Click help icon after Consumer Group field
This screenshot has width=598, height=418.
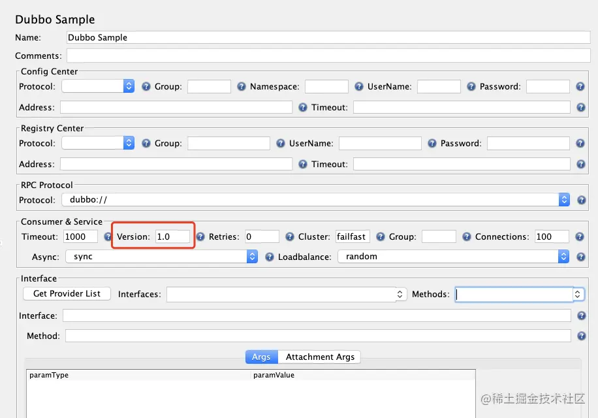point(467,237)
